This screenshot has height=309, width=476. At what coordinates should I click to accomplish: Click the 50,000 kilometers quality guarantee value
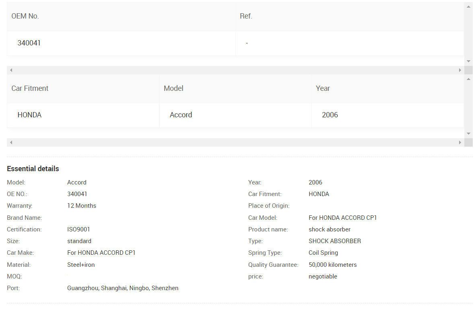332,265
